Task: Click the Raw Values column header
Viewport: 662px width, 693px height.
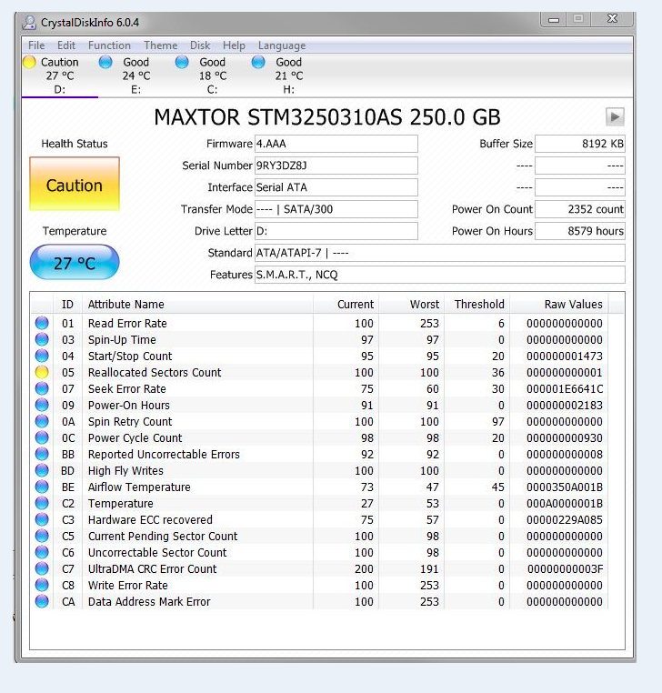Action: point(559,304)
